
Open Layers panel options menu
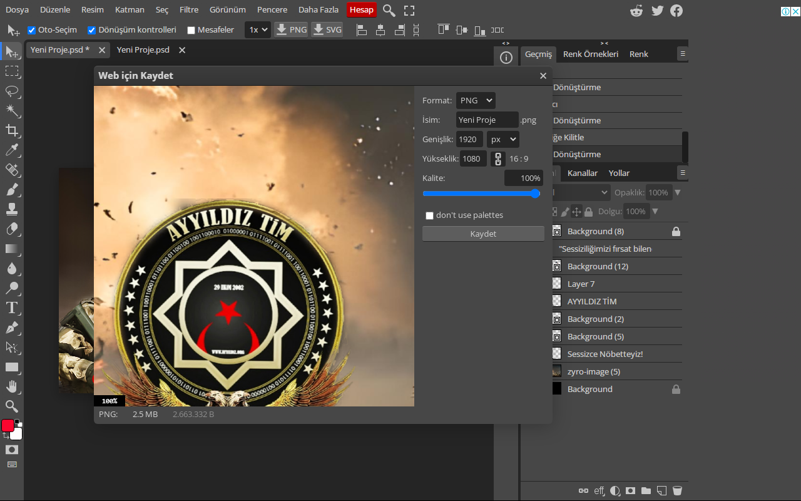click(x=683, y=173)
